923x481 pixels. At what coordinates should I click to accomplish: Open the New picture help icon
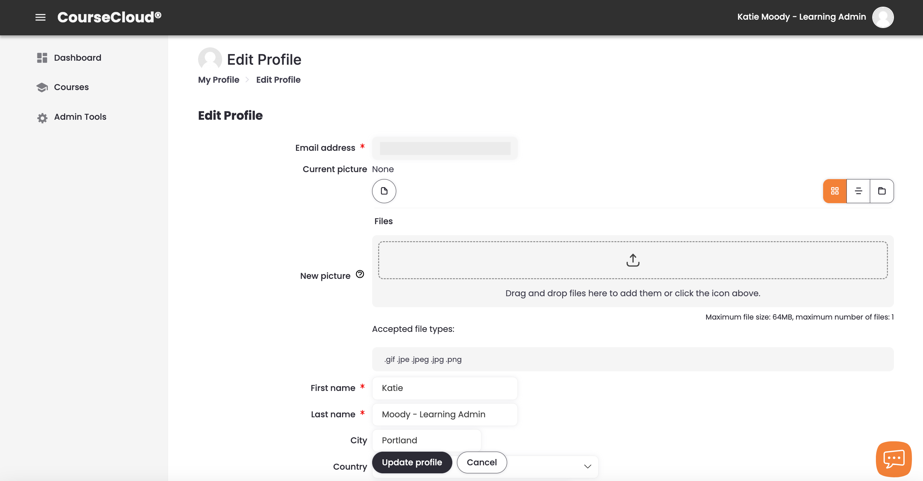coord(360,274)
